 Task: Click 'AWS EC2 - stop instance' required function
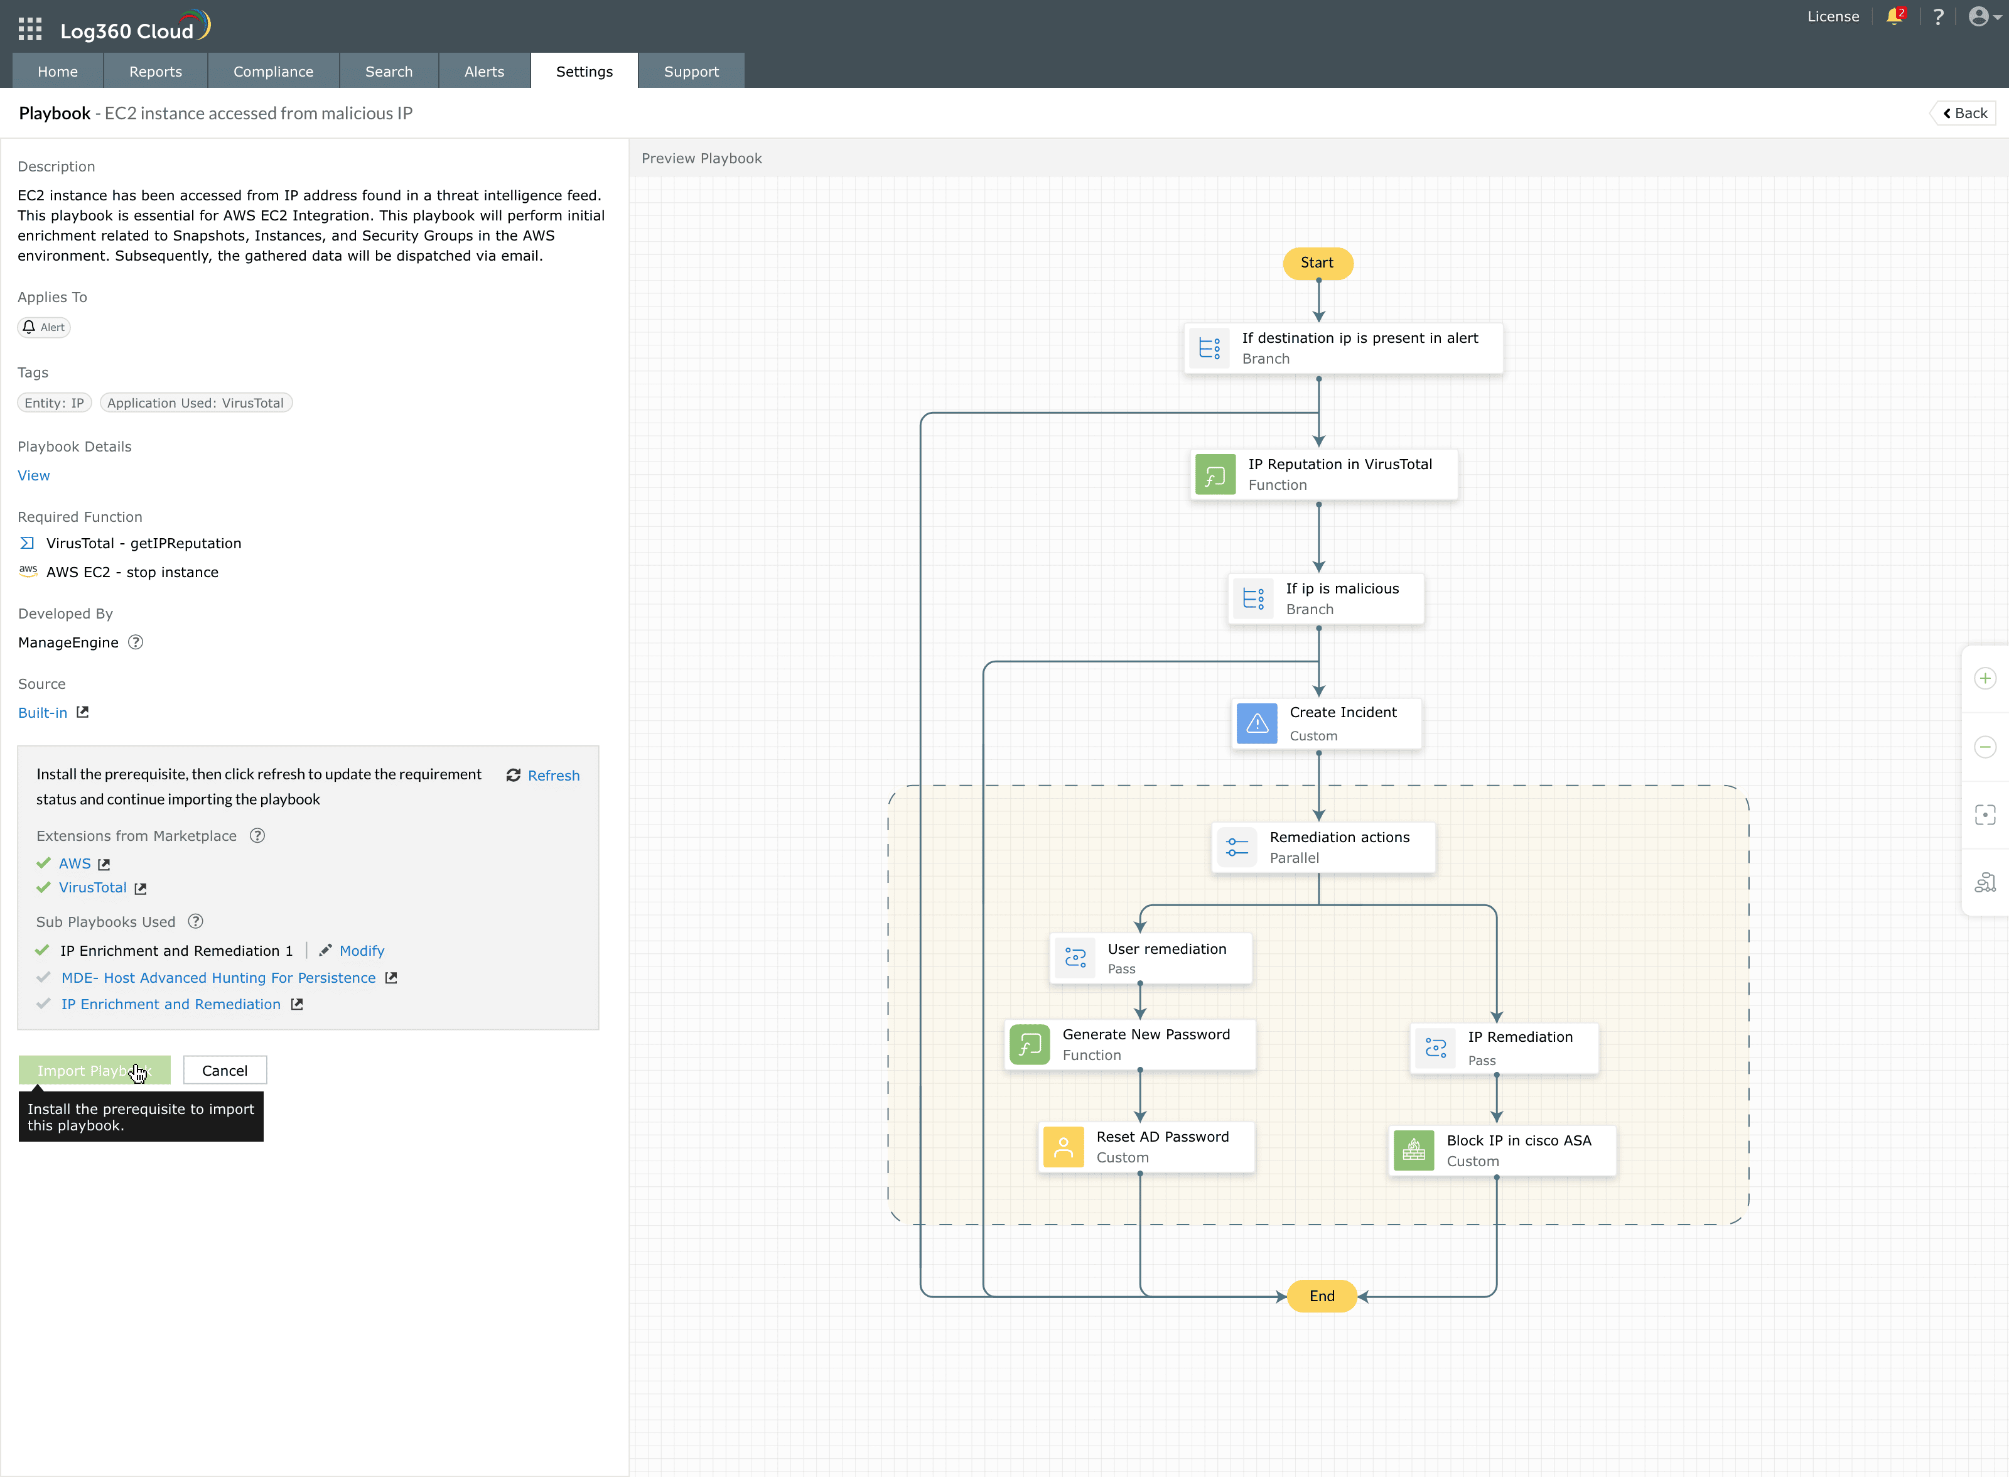click(132, 572)
